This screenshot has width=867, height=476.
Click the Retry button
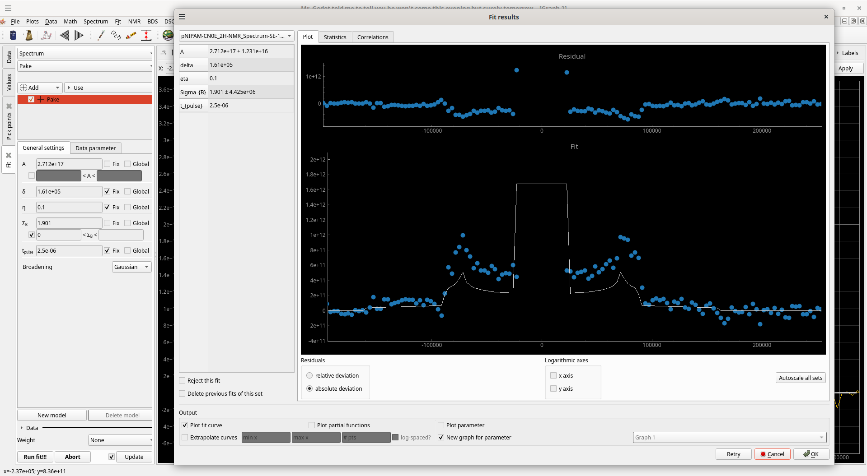(x=733, y=454)
